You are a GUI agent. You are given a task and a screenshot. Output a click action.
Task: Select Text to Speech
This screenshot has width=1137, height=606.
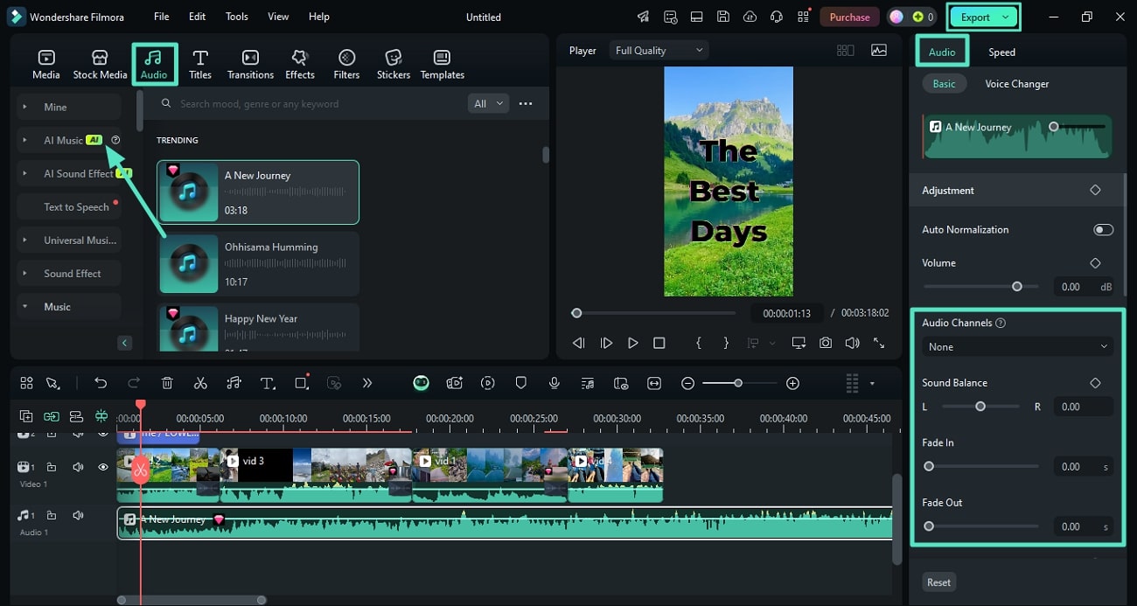[76, 206]
